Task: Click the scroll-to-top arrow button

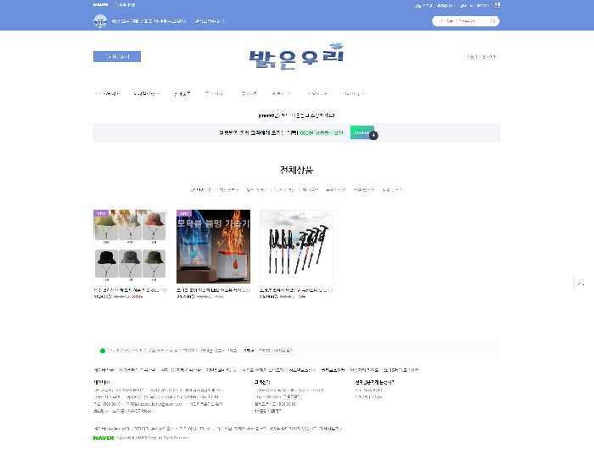Action: coord(580,284)
